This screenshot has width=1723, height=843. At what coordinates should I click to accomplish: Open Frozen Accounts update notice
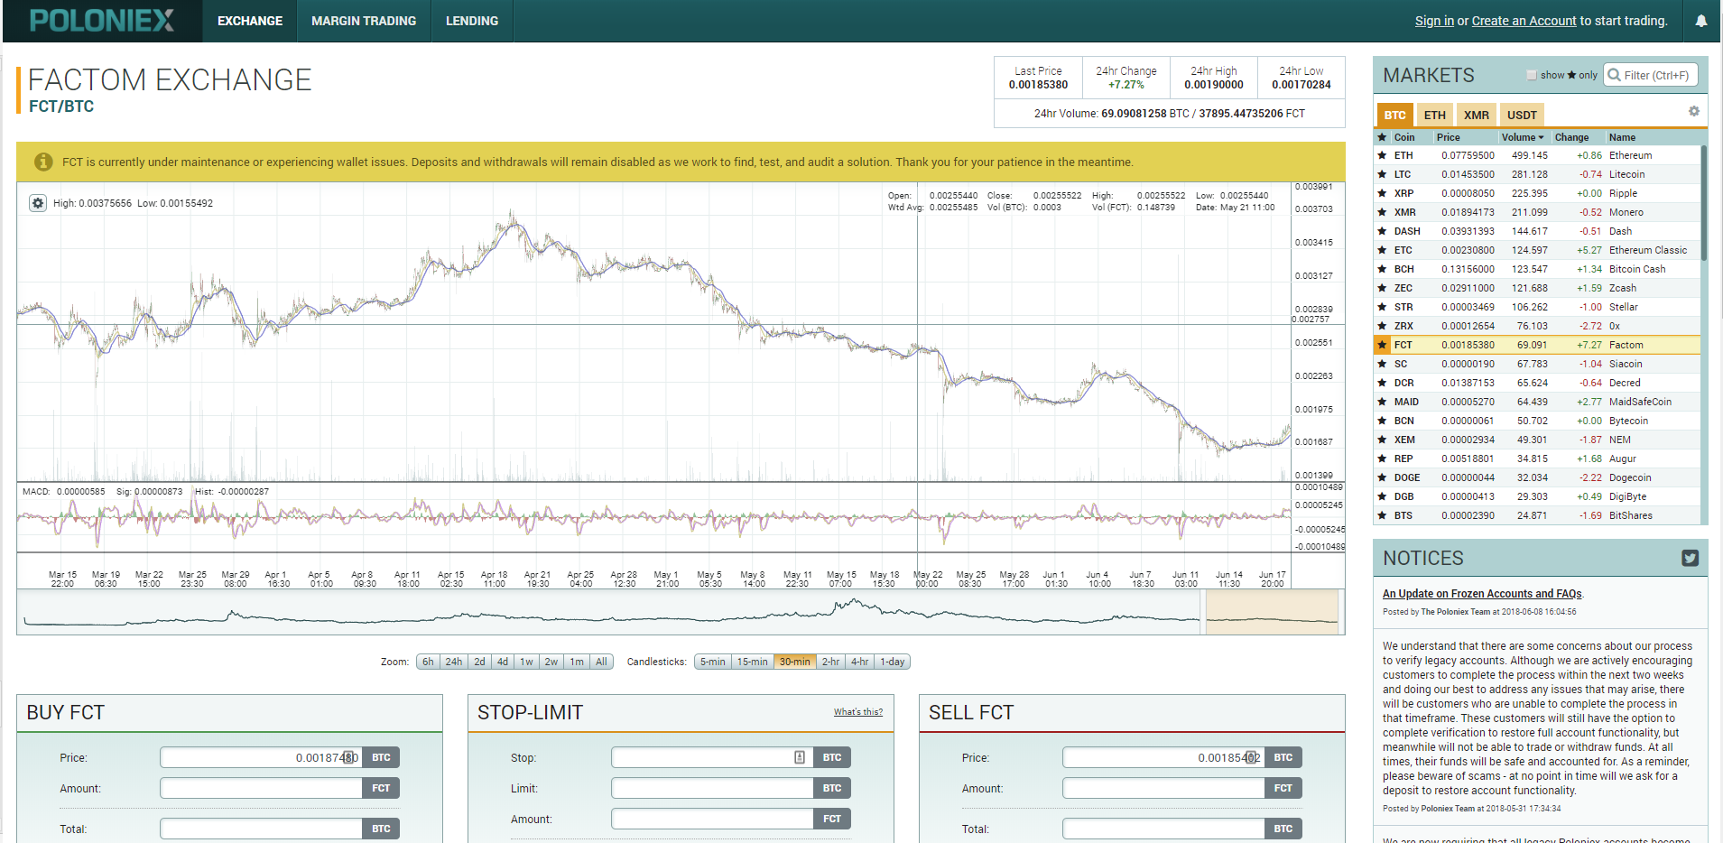coord(1482,594)
